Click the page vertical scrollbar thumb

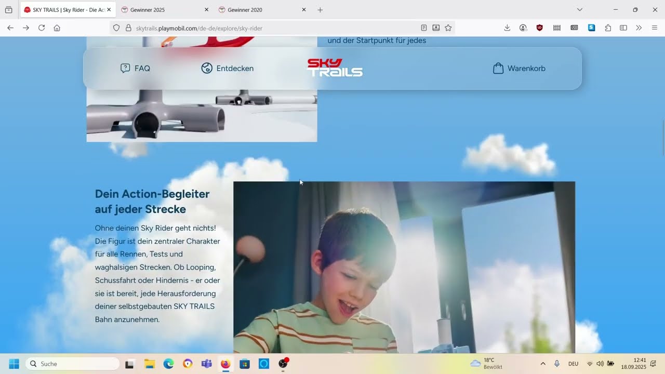tap(663, 137)
